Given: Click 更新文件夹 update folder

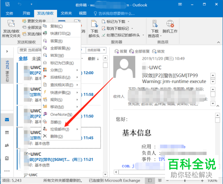Looking at the screenshot, I should pos(34,21).
